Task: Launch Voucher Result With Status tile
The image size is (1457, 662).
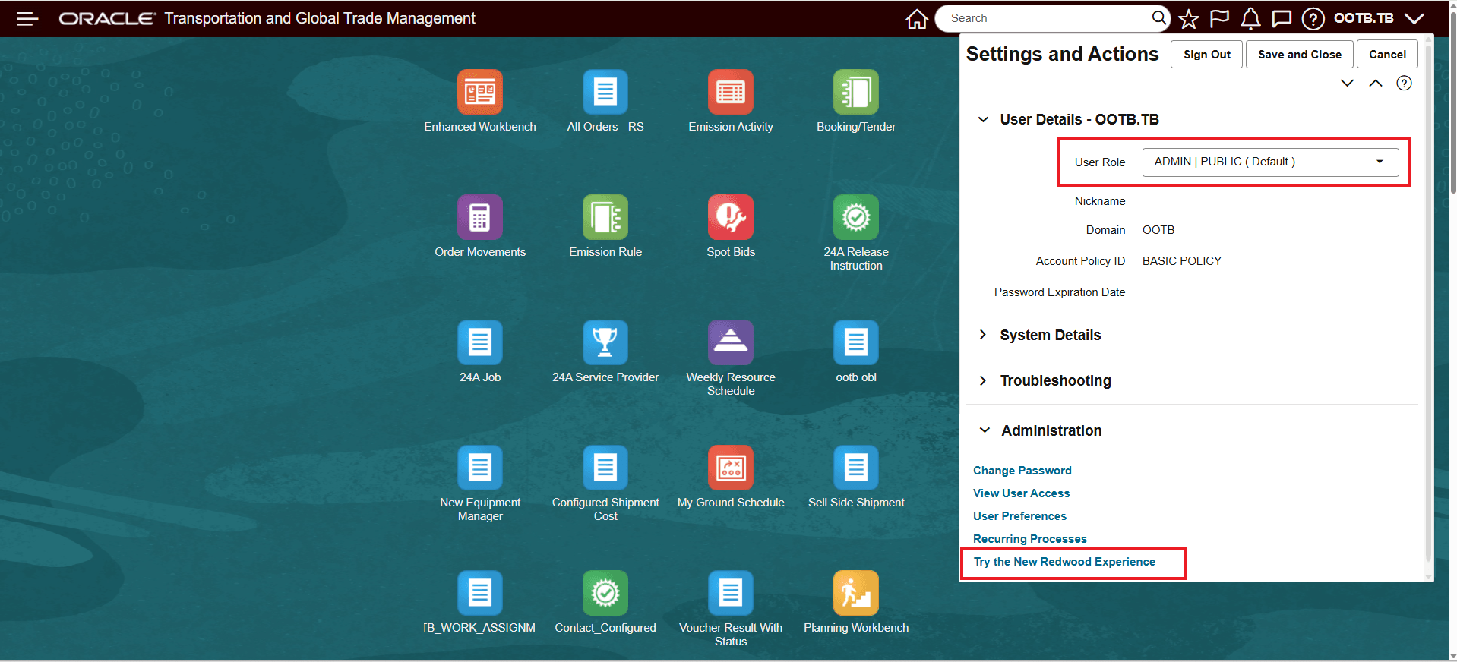Action: (731, 593)
